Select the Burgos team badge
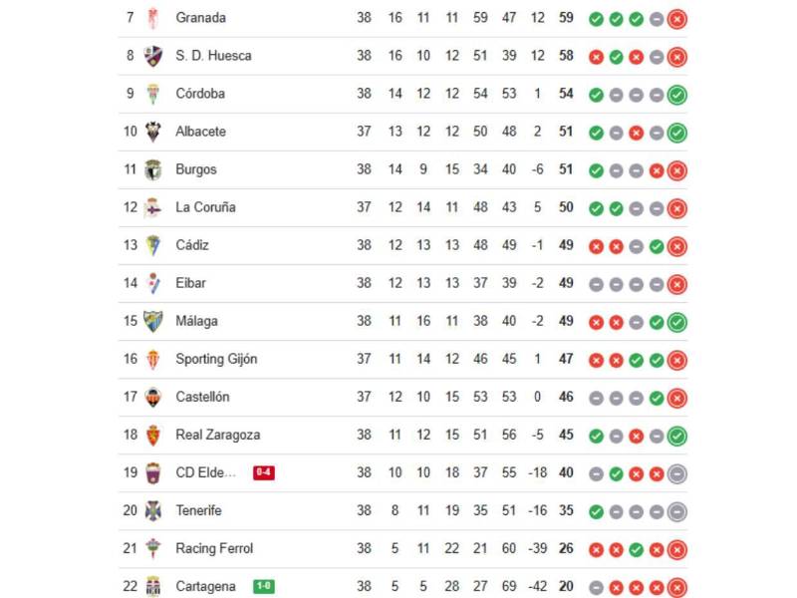The width and height of the screenshot is (797, 598). point(154,169)
